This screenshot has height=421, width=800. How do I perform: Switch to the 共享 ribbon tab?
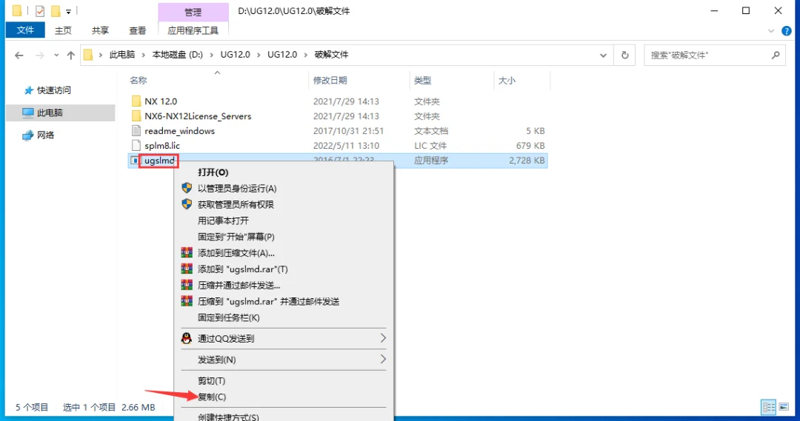(100, 30)
